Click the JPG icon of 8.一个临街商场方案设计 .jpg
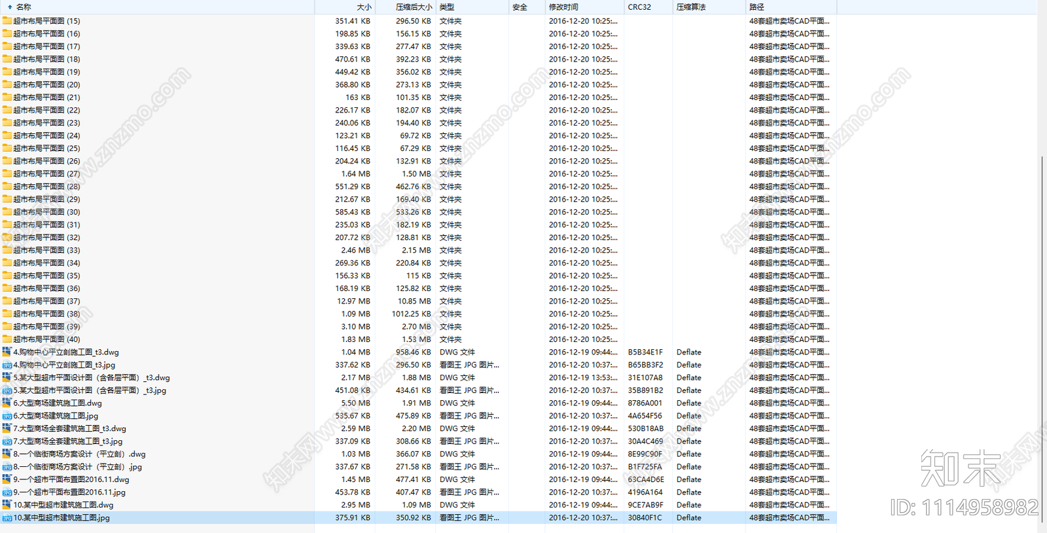This screenshot has width=1047, height=533. (7, 467)
